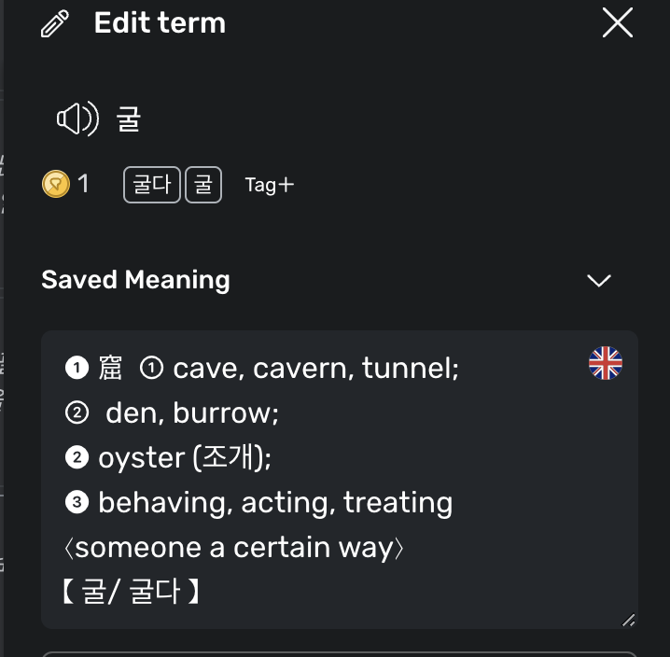Collapse Saved Meaning with the chevron

599,280
